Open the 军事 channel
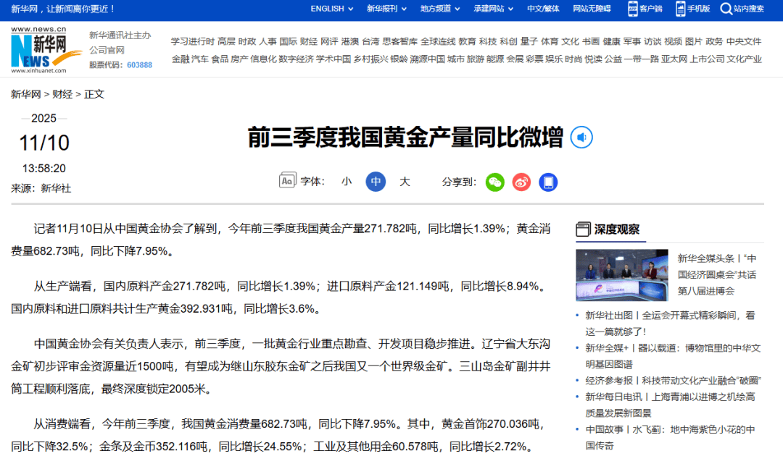This screenshot has height=456, width=783. 631,41
